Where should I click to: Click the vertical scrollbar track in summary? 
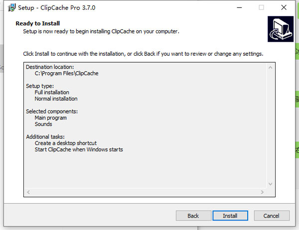271,124
